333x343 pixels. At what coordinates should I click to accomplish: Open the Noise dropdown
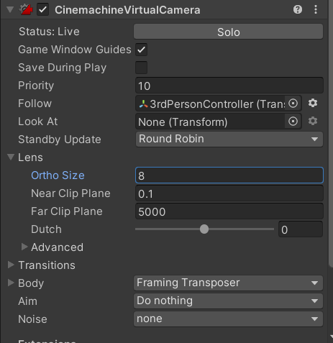coord(228,319)
